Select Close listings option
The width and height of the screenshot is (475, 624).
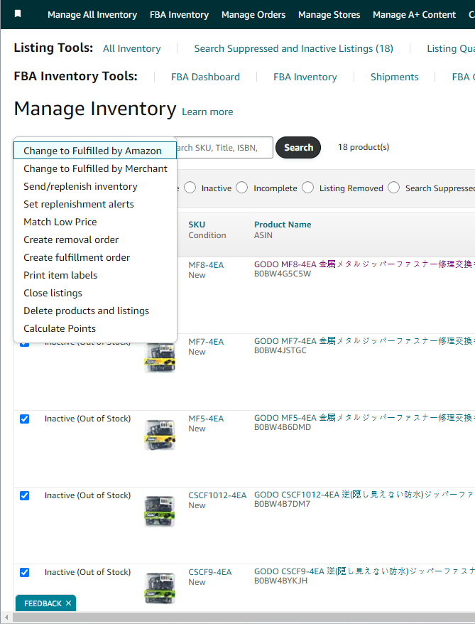pyautogui.click(x=95, y=293)
